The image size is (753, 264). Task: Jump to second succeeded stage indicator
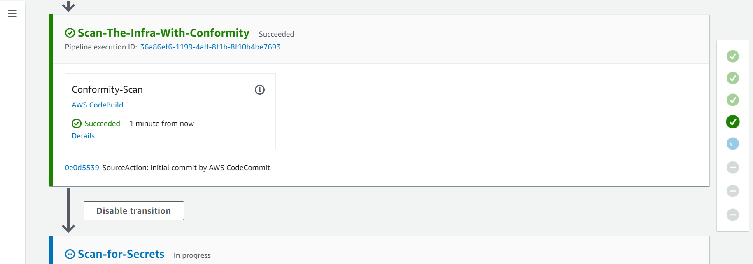pos(733,78)
